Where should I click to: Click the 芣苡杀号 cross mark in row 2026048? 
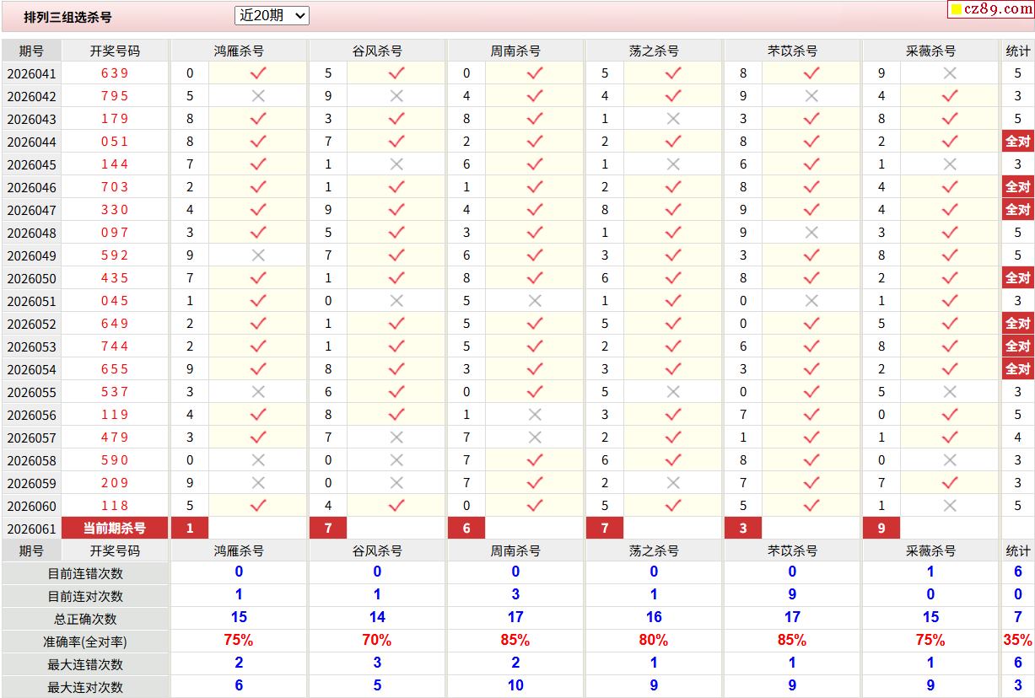pos(811,233)
